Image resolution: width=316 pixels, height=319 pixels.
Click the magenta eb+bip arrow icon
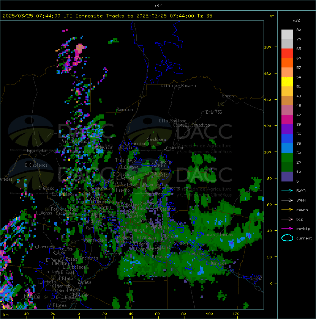tap(287, 229)
